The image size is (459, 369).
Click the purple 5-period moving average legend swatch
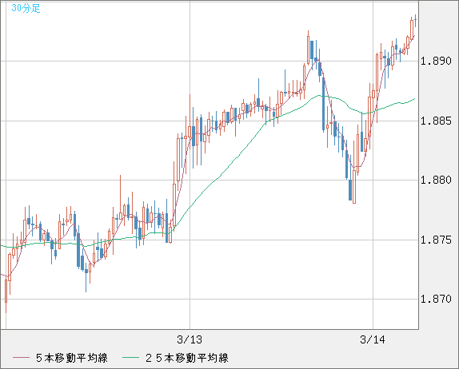21,358
